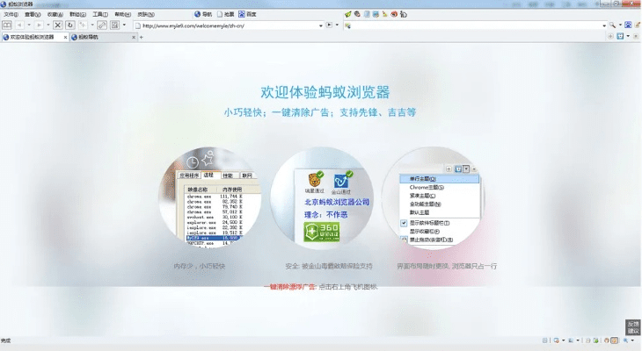Open a new tab with the plus button
Screen dimensions: 642x351
pyautogui.click(x=142, y=37)
